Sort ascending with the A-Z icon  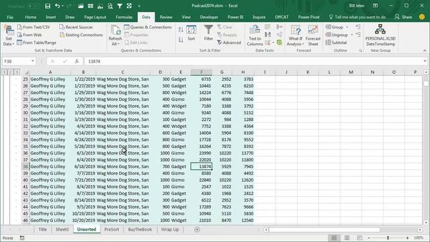(x=181, y=30)
